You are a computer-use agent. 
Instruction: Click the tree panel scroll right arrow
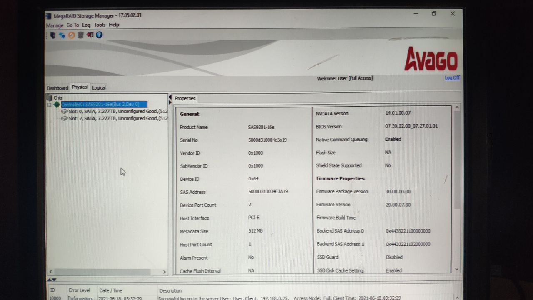pyautogui.click(x=164, y=272)
